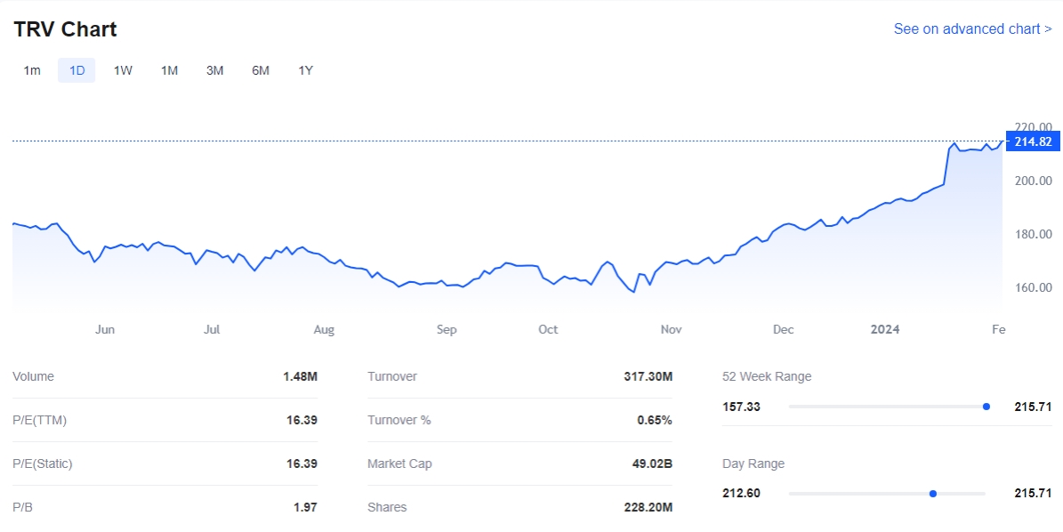Image resolution: width=1063 pixels, height=532 pixels.
Task: Open the 'See on advanced chart' link
Action: click(972, 28)
